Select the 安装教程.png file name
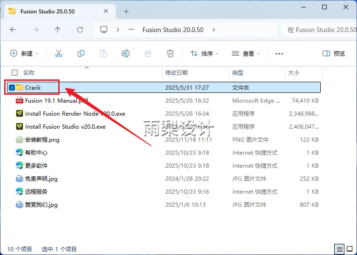The width and height of the screenshot is (357, 255). pyautogui.click(x=42, y=140)
